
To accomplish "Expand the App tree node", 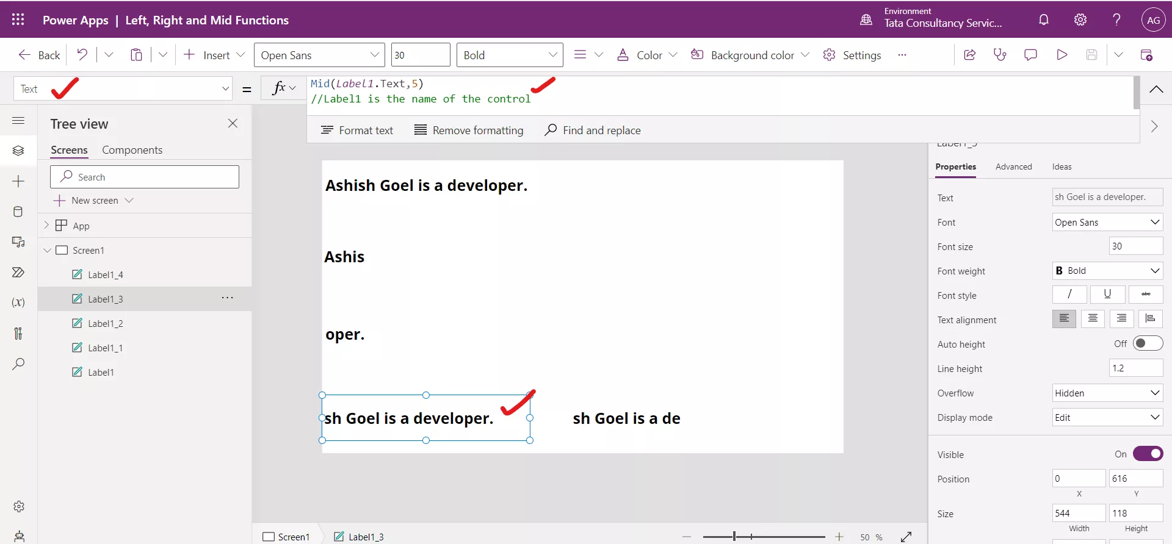I will (46, 225).
